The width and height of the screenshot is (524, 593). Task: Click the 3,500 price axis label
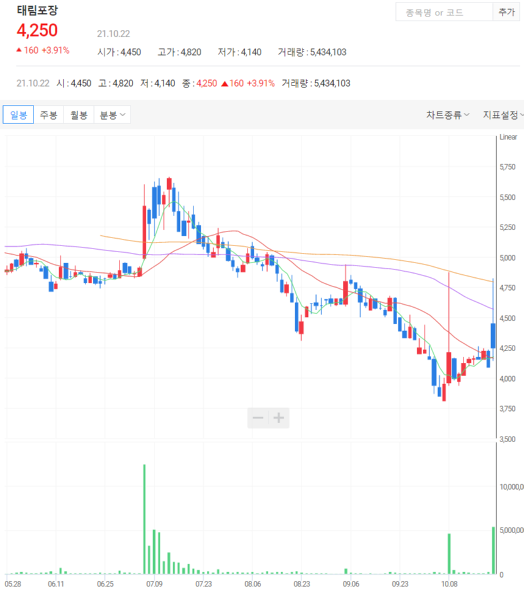tap(508, 439)
